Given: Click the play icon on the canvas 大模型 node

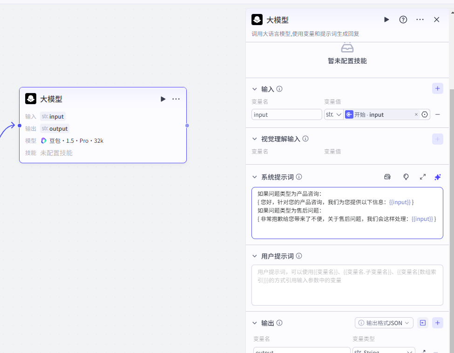Looking at the screenshot, I should (x=163, y=99).
